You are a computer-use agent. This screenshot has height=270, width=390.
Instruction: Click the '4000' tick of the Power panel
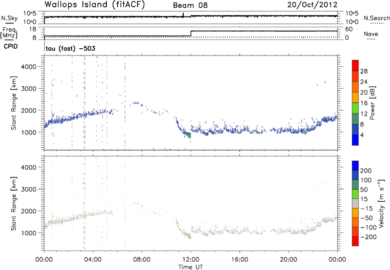pos(28,67)
